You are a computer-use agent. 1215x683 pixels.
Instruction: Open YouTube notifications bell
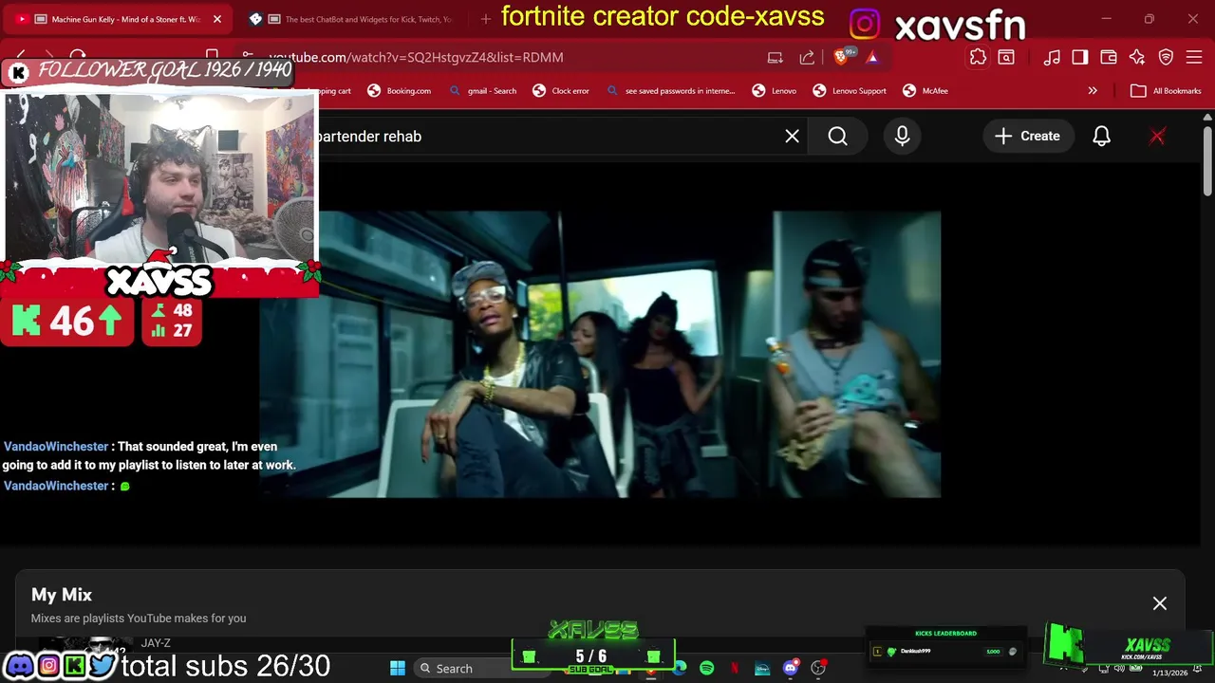[x=1102, y=137]
